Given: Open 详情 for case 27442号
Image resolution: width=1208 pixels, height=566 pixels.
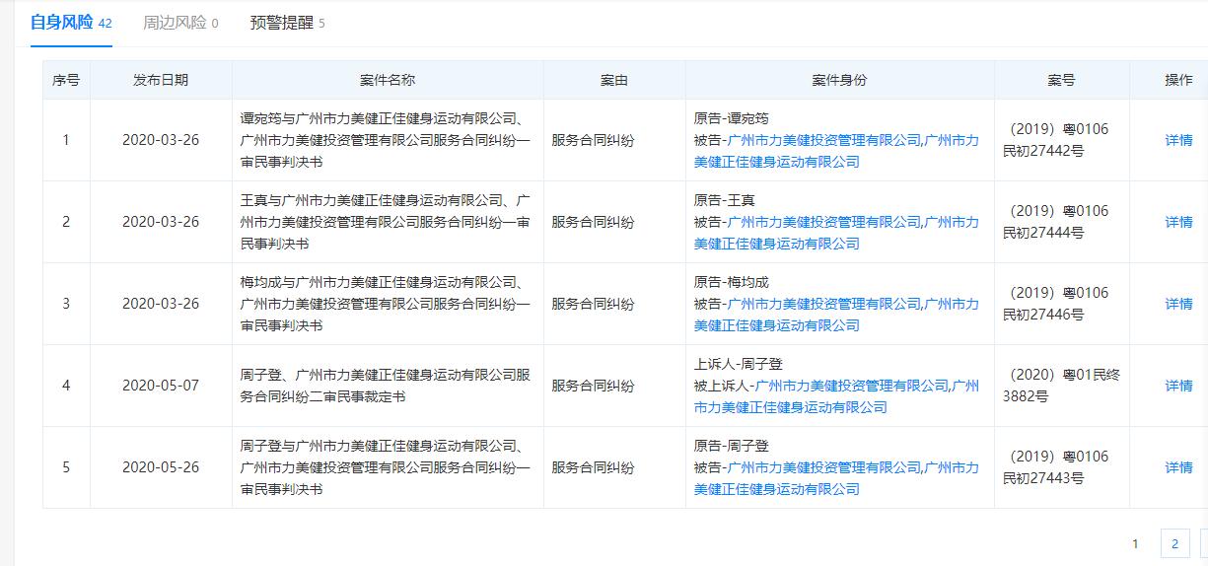Looking at the screenshot, I should pyautogui.click(x=1178, y=140).
